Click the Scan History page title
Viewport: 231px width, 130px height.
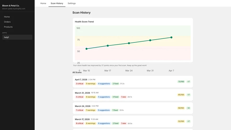[x=81, y=13]
